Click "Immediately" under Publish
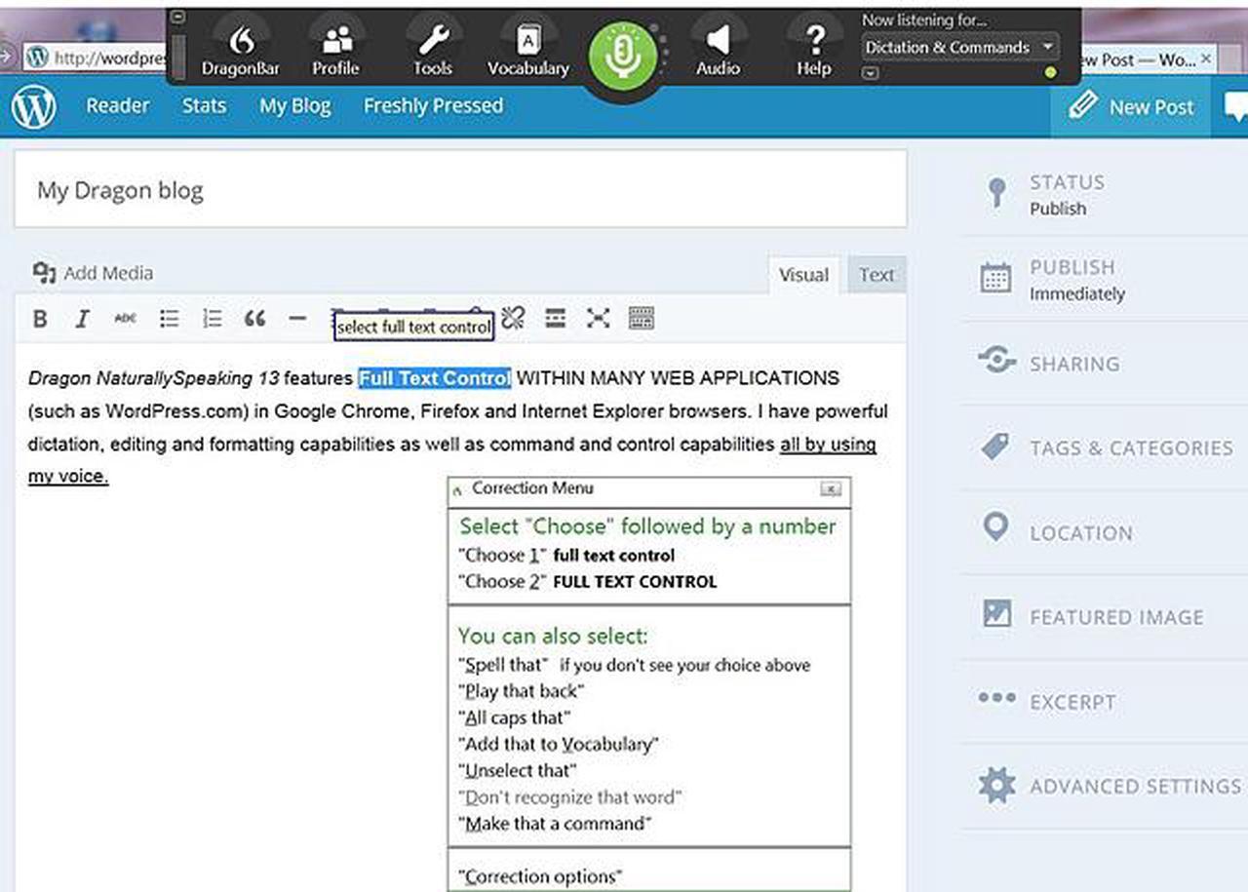Image resolution: width=1248 pixels, height=892 pixels. (1076, 293)
